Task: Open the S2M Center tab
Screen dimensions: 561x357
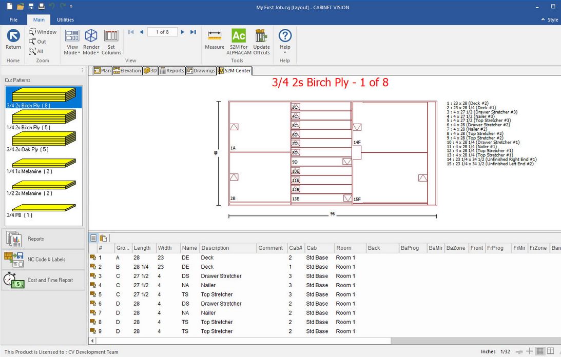Action: [x=234, y=71]
